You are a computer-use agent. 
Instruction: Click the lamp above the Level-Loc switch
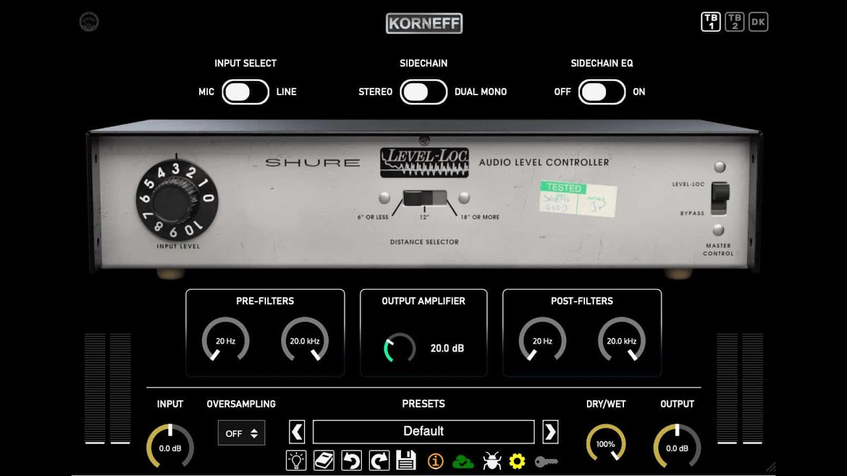click(720, 167)
